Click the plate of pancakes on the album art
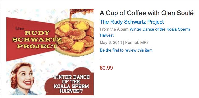This screenshot has height=98, width=199. coord(75,37)
